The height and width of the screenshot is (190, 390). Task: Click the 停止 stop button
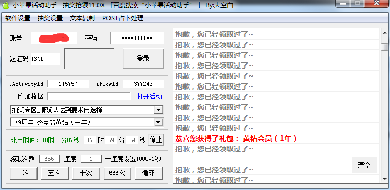[156, 140]
